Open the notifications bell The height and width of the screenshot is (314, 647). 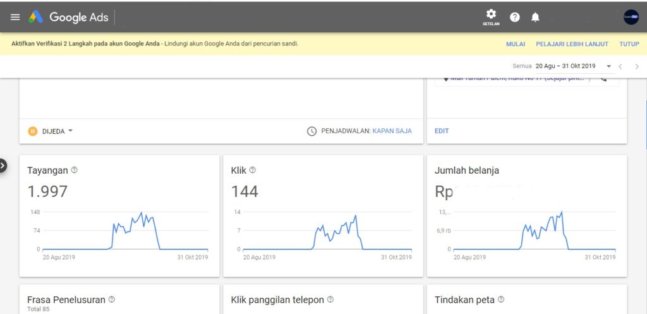[535, 17]
